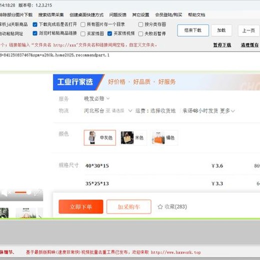This screenshot has height=260, width=260.
Task: Select the 中灰色 color option
Action: [100, 137]
